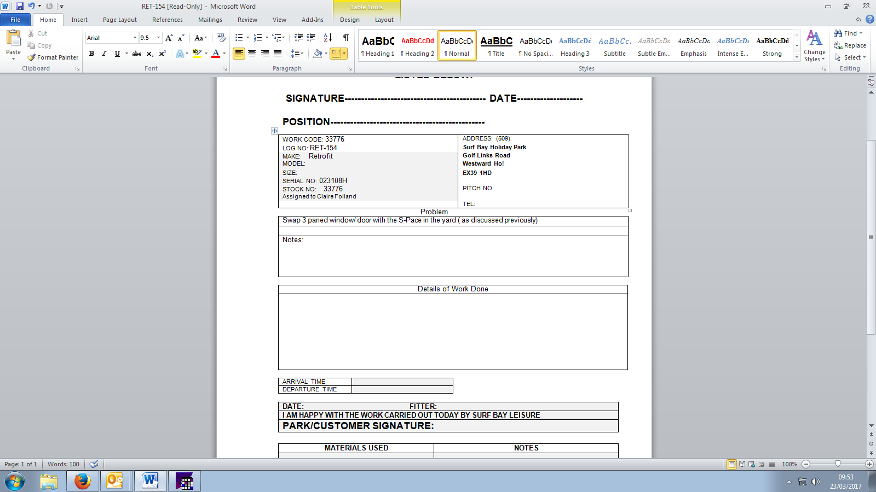
Task: Toggle Bold formatting
Action: 91,54
